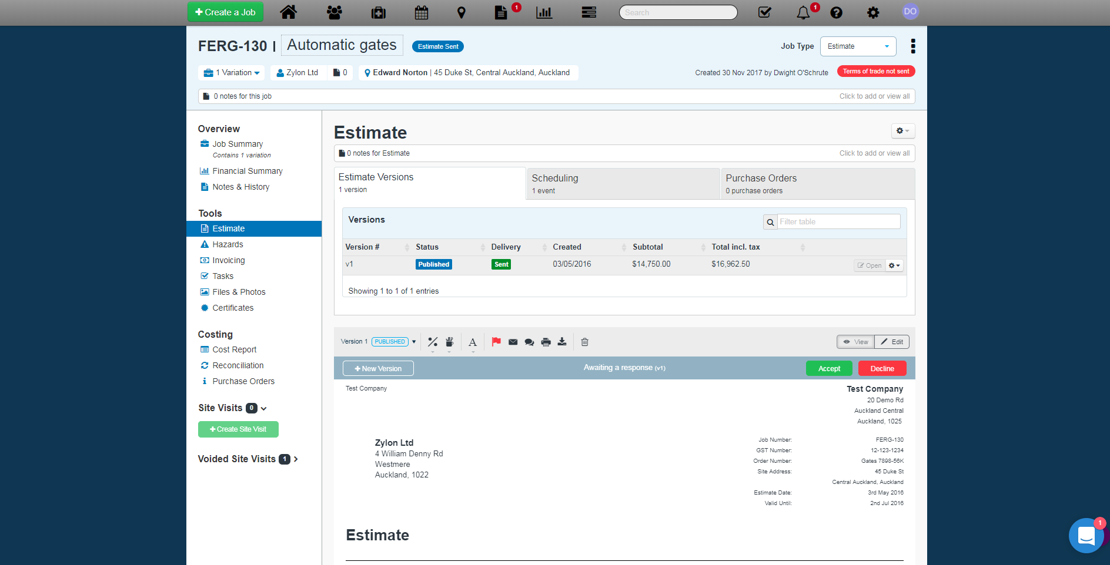Switch to Edit mode
The image size is (1110, 565).
click(x=892, y=342)
